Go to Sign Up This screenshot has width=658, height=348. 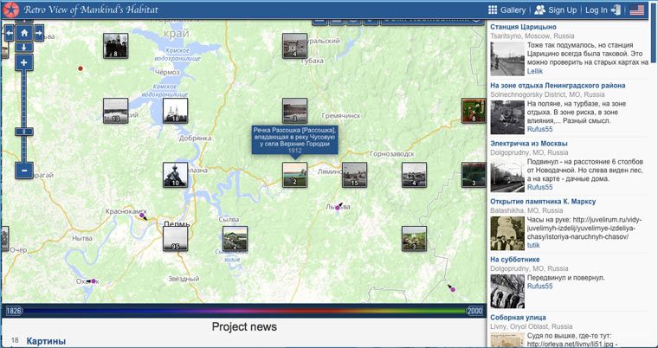(x=556, y=10)
